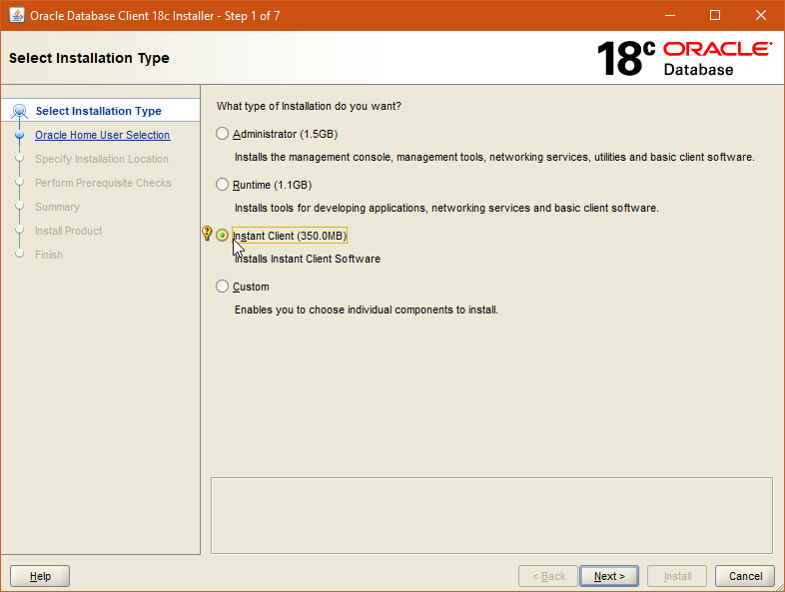Click the Oracle 18c Database logo

tap(685, 59)
